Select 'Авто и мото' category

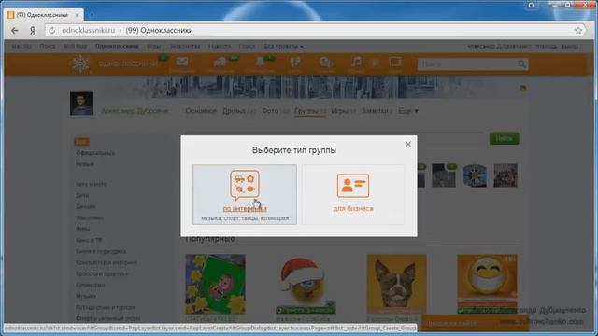[92, 184]
